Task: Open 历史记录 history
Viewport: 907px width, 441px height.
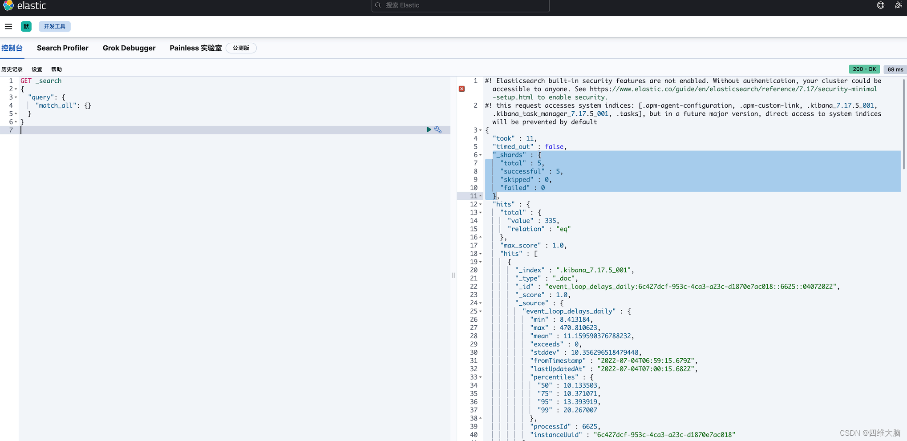Action: [12, 69]
